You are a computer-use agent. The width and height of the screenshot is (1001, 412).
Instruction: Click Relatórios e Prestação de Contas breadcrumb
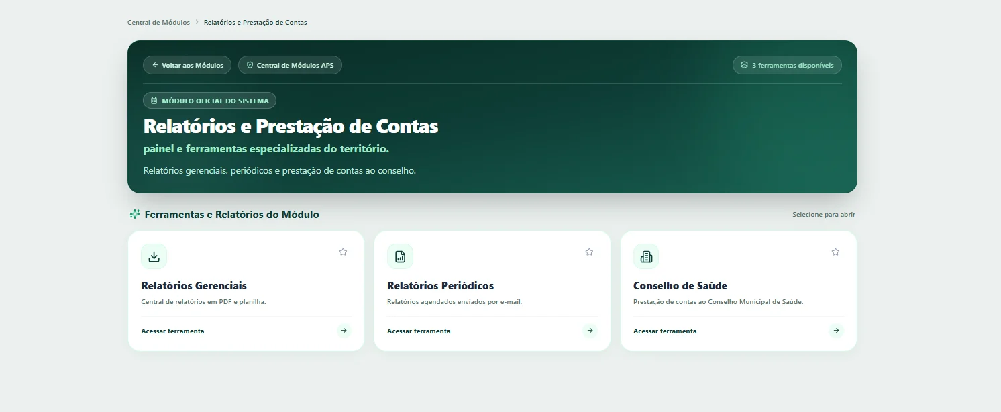click(x=255, y=23)
